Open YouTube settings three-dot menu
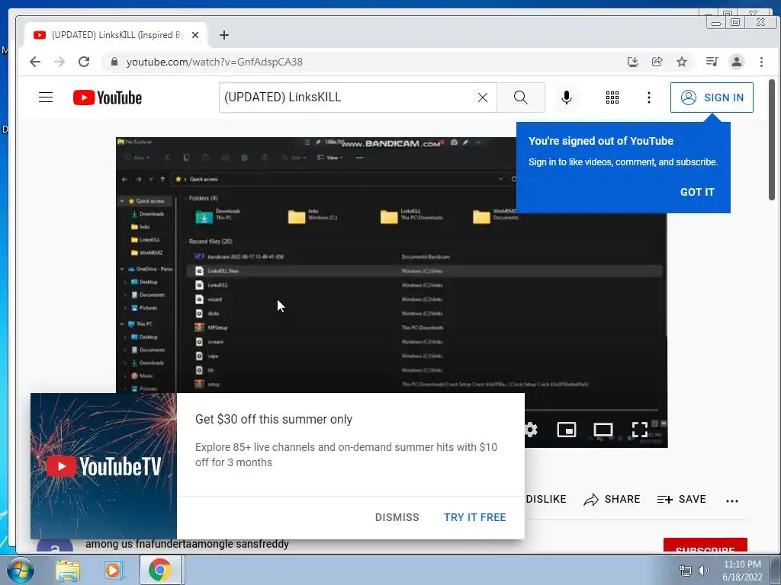The height and width of the screenshot is (585, 781). (x=648, y=97)
